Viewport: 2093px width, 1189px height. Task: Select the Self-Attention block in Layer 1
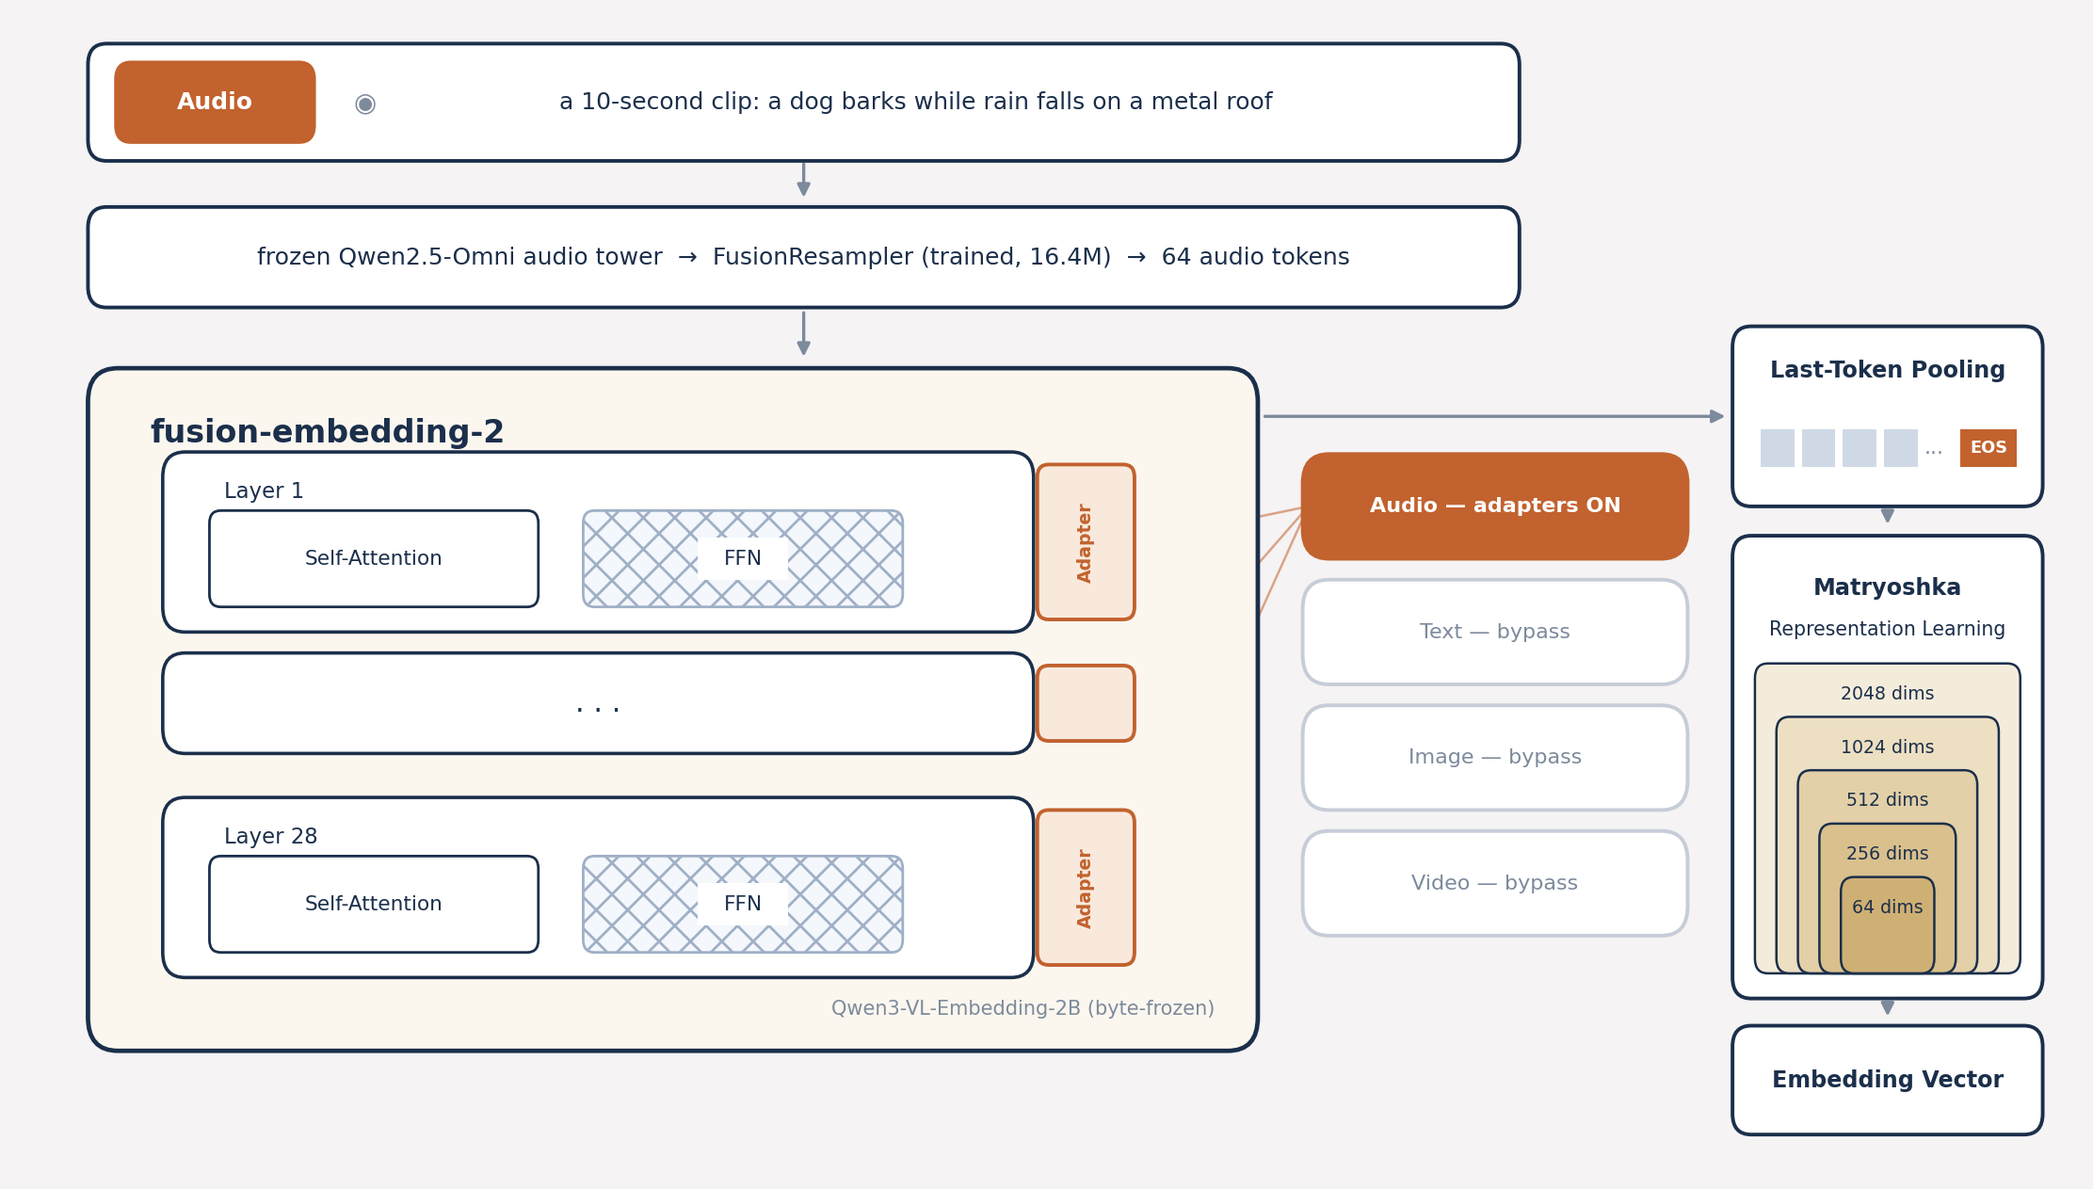coord(374,558)
